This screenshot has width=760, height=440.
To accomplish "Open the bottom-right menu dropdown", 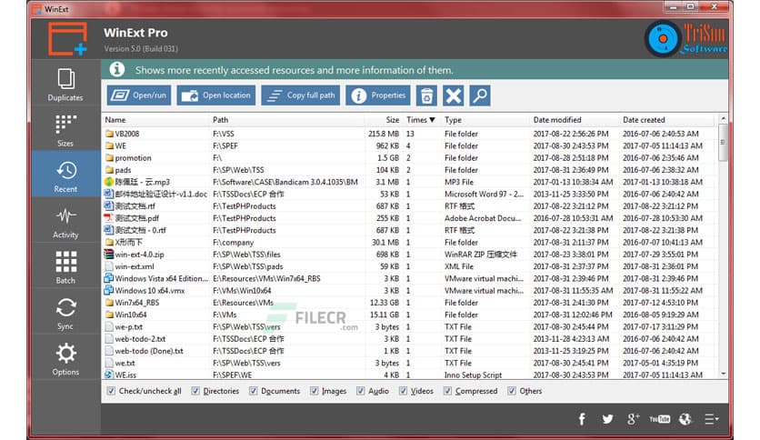I will tap(711, 419).
